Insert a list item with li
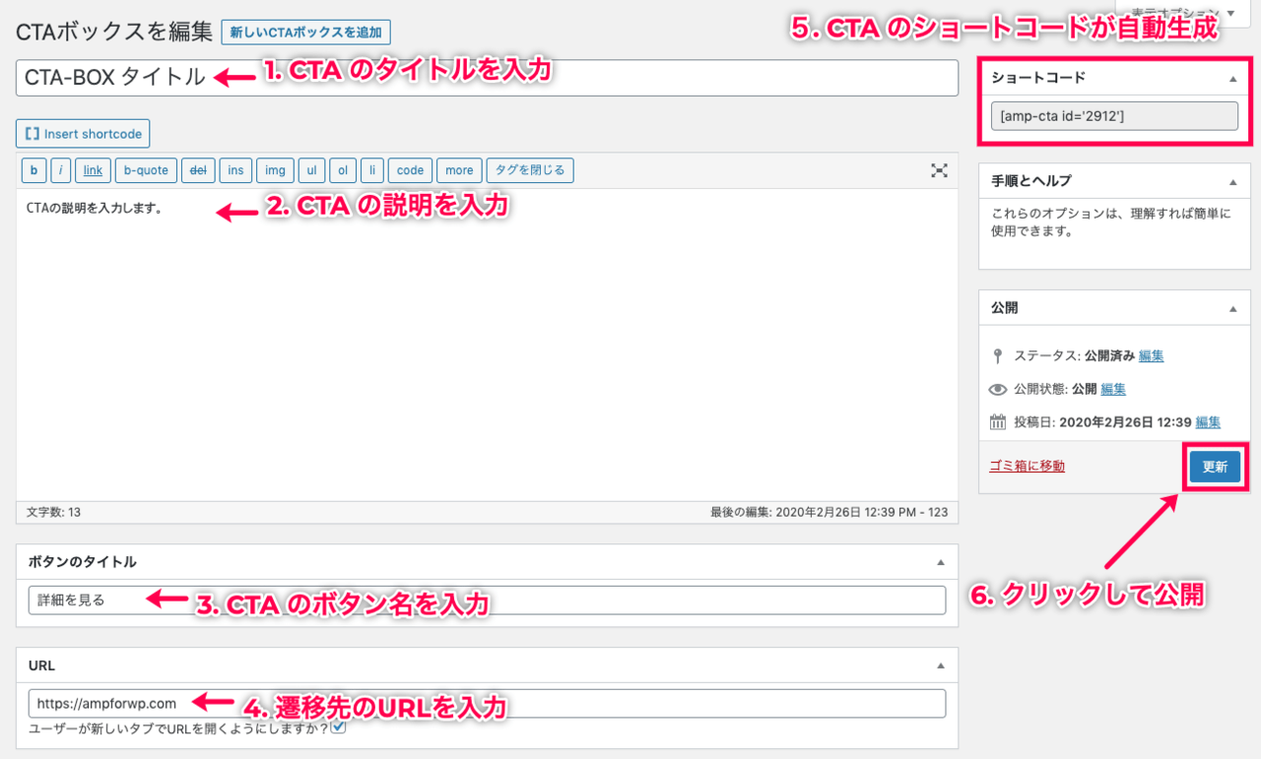The image size is (1261, 759). point(372,170)
